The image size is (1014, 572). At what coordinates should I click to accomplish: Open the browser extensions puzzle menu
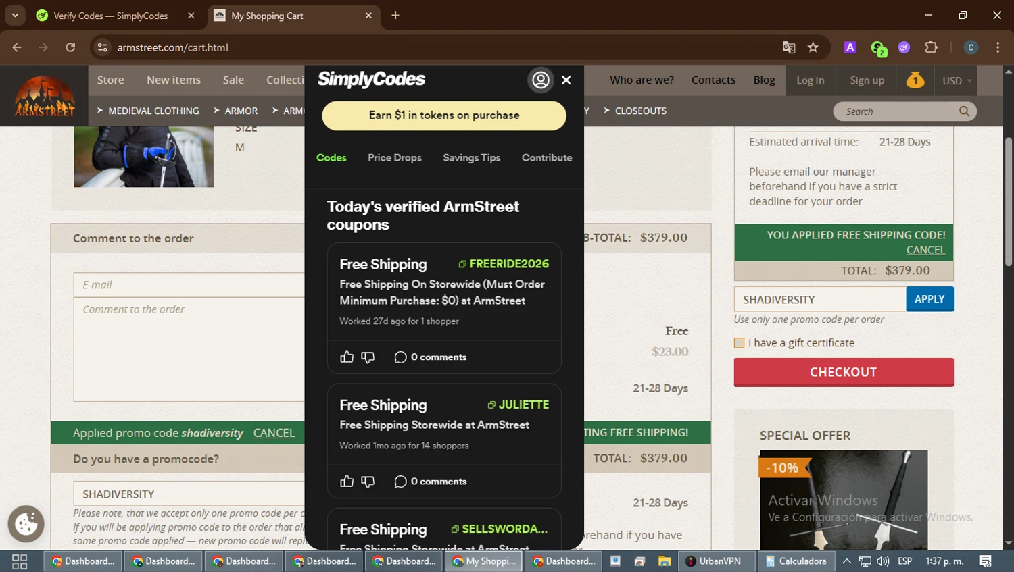click(931, 47)
